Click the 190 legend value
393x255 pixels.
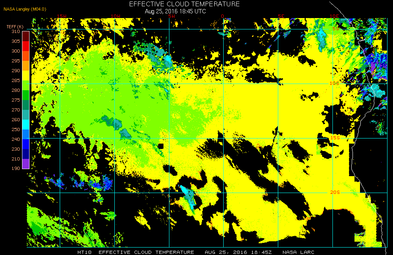tap(16, 168)
